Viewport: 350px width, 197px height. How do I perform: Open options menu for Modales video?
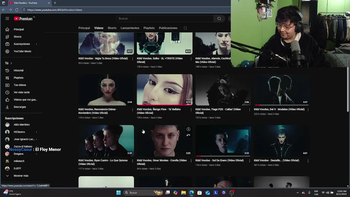pos(308,110)
